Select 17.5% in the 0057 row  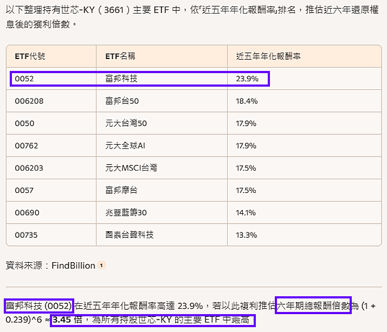304,190
